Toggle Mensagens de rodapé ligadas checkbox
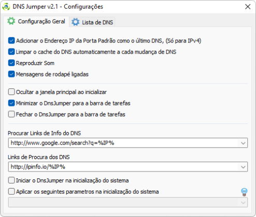Viewport: 256px width, 217px height. tap(11, 74)
